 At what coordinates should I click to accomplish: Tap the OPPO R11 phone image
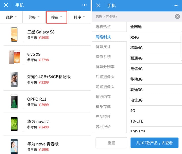point(14,102)
